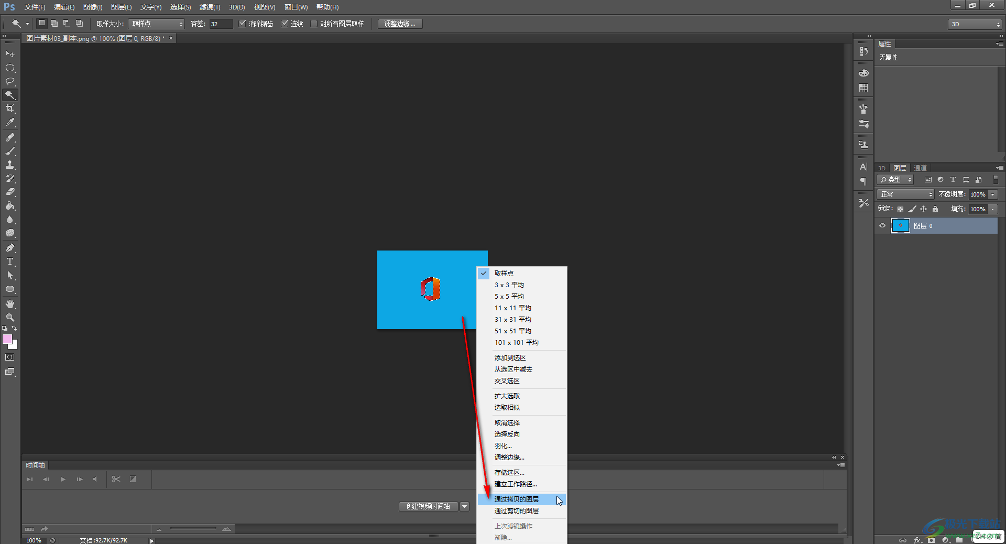Viewport: 1006px width, 544px height.
Task: Open the 类型 layer filter dropdown
Action: click(x=895, y=179)
